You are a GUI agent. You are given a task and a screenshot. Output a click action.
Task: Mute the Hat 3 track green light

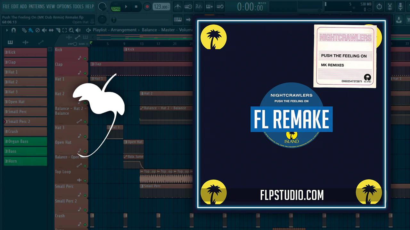click(85, 136)
